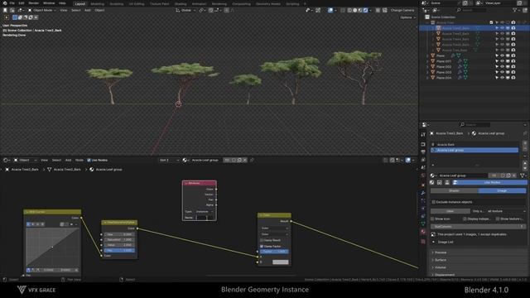The image size is (530, 298).
Task: Open the viewport Options dropdown
Action: [x=407, y=17]
